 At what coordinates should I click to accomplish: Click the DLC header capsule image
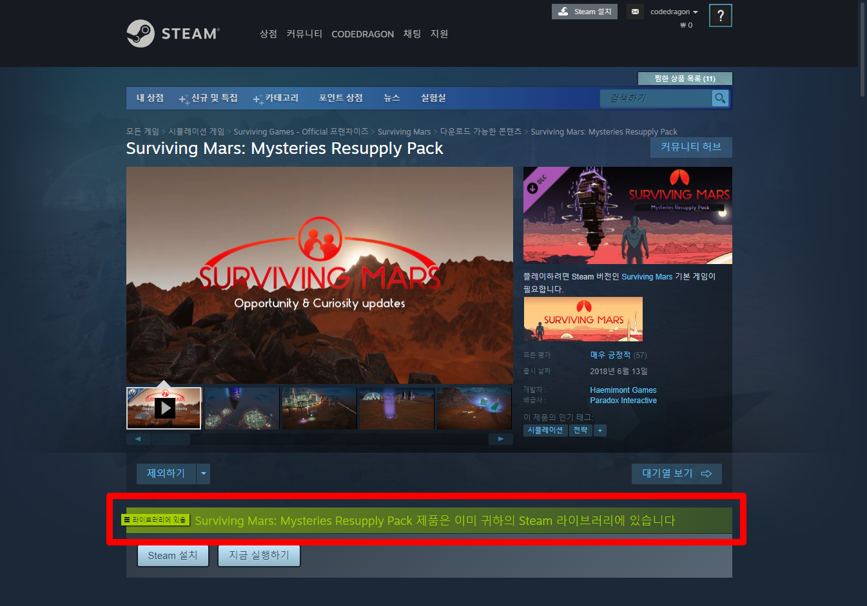(x=628, y=215)
